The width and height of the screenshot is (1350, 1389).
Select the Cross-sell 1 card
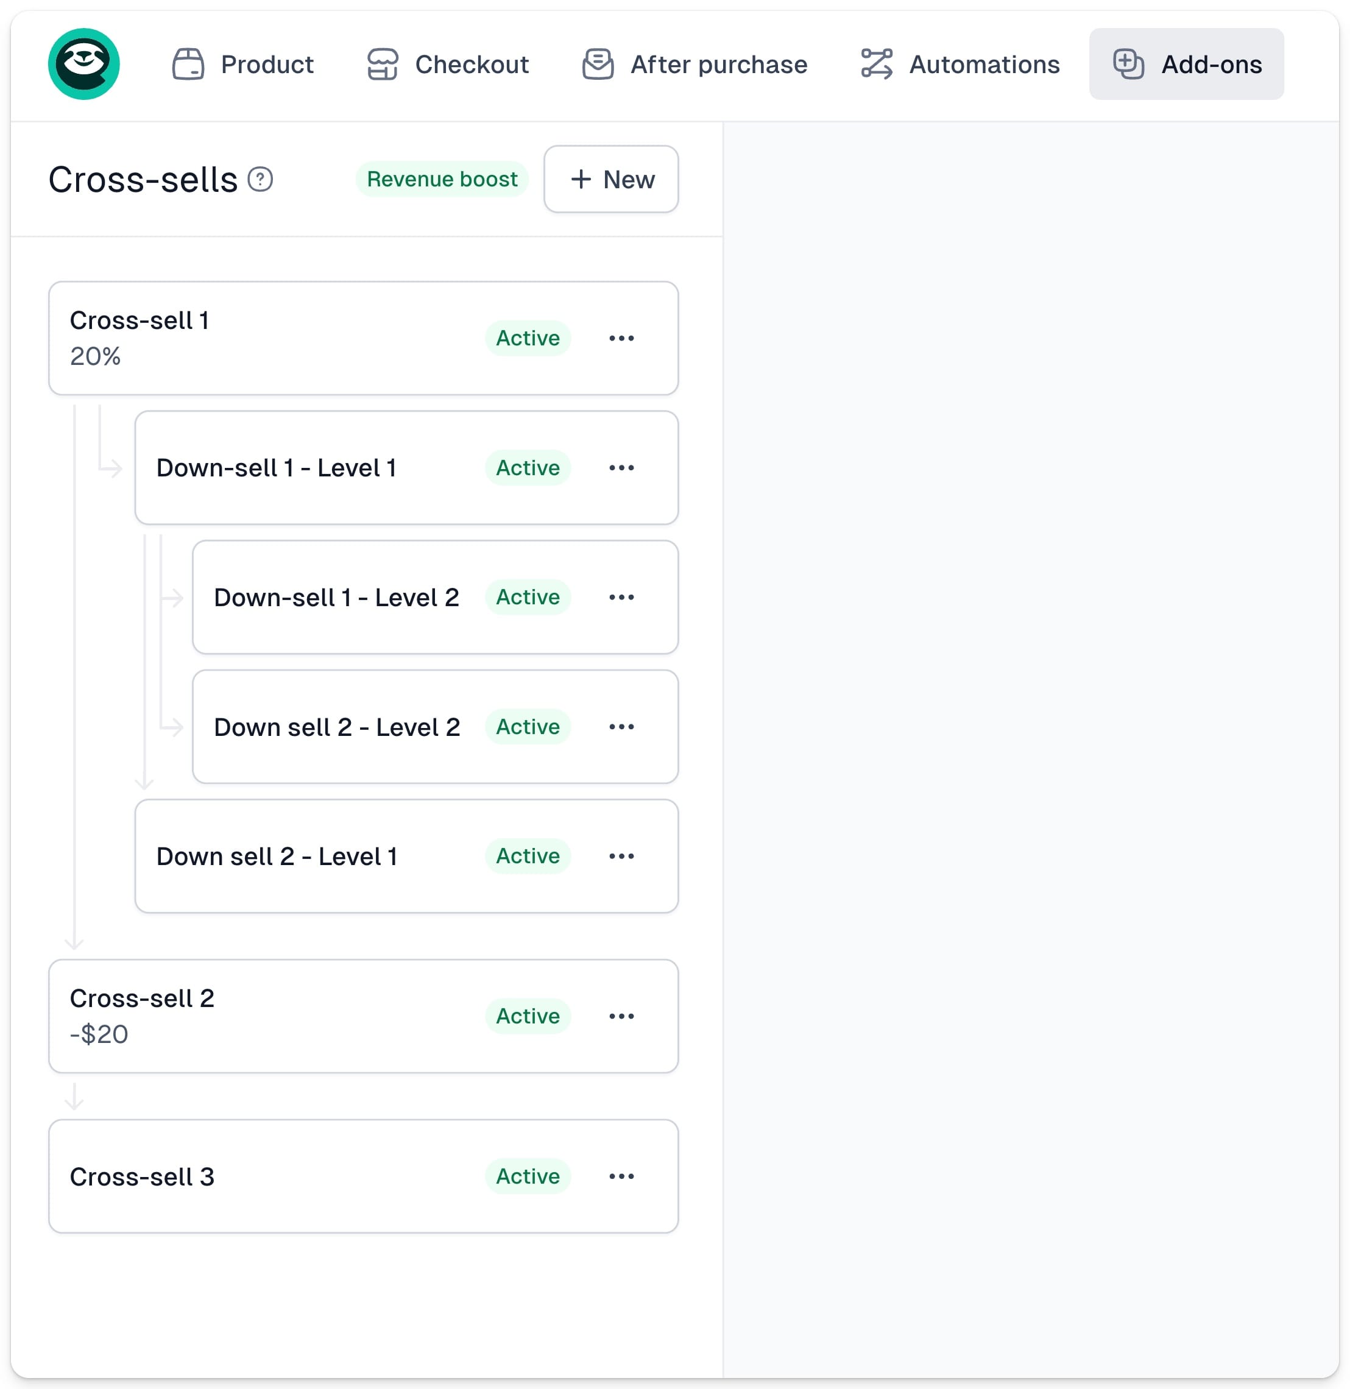click(x=363, y=338)
